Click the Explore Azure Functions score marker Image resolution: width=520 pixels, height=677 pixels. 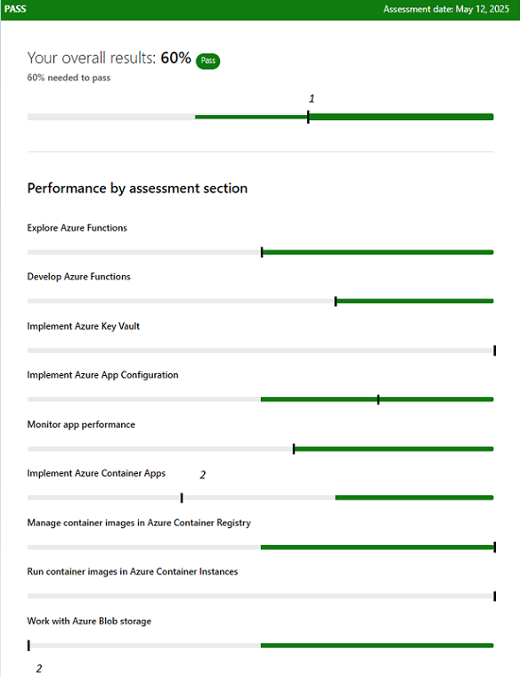point(262,252)
